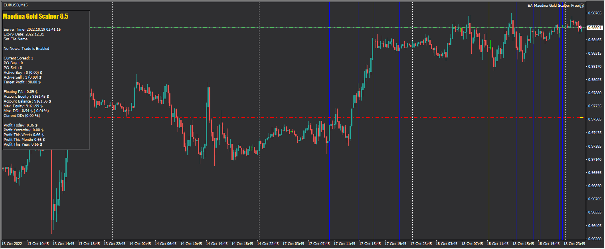Select the Max. DD readout in panel
Viewport: 605px width, 249px height.
26,110
